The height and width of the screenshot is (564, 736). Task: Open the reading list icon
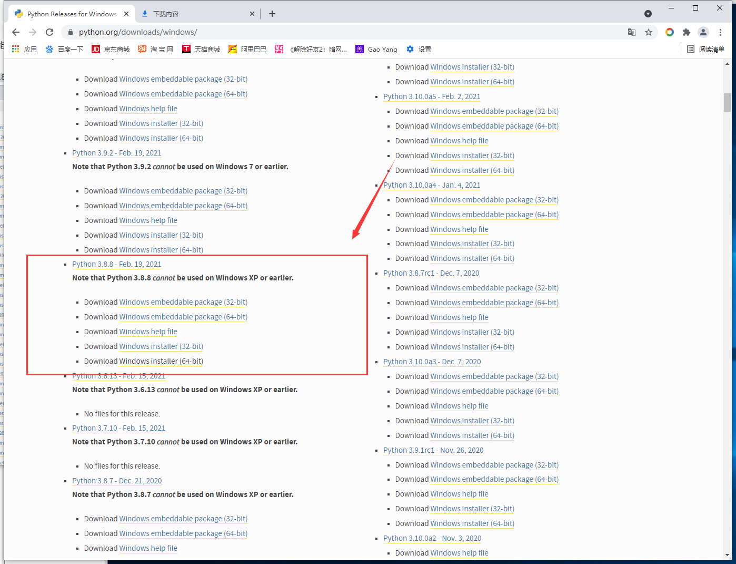691,49
